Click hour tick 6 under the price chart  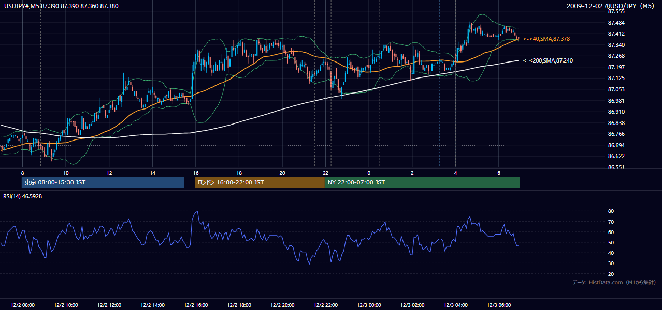click(x=499, y=173)
